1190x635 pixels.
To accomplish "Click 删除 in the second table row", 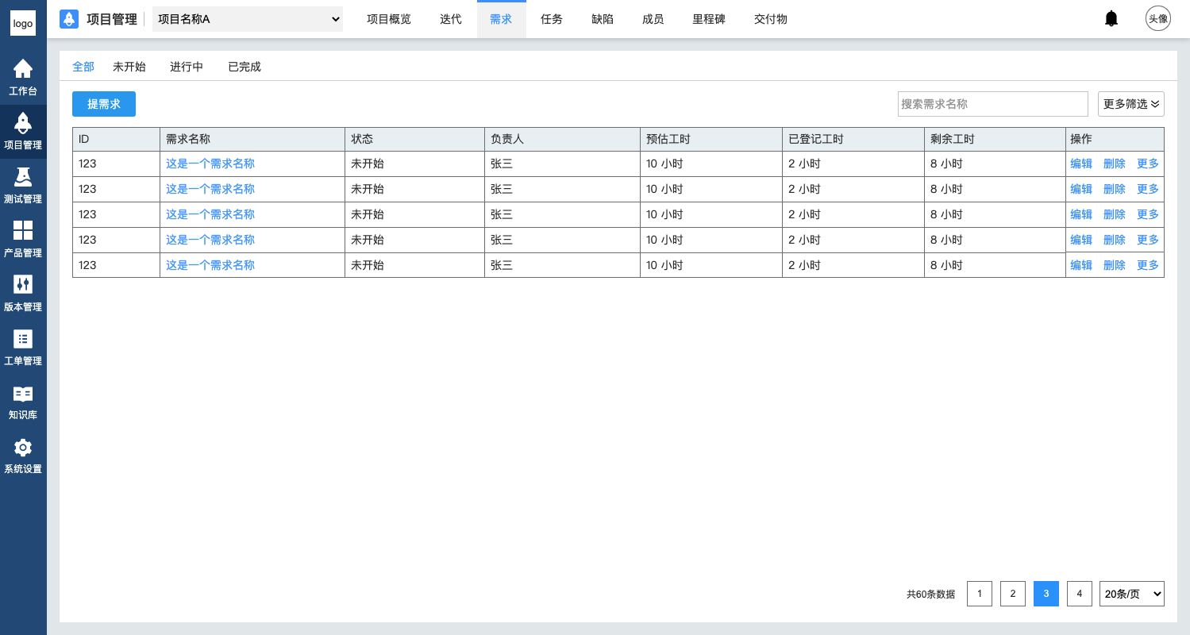I will point(1115,189).
